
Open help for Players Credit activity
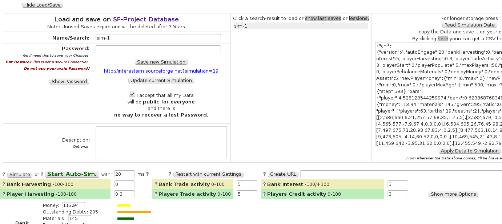pyautogui.click(x=265, y=194)
